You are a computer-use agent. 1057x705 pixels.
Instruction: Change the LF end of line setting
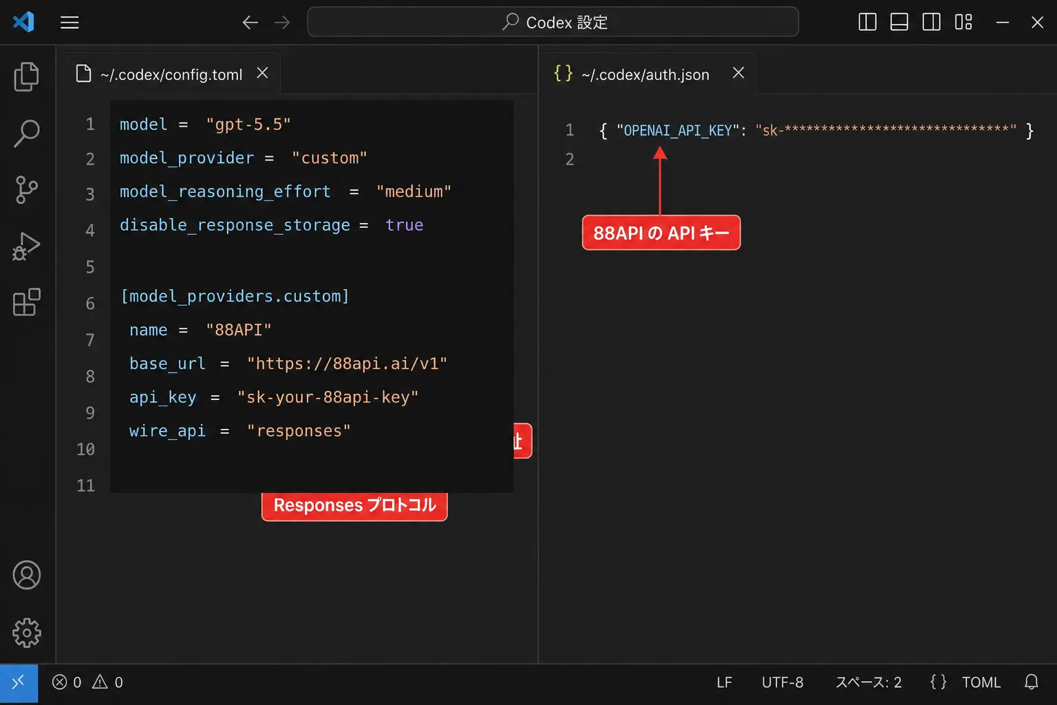tap(724, 682)
